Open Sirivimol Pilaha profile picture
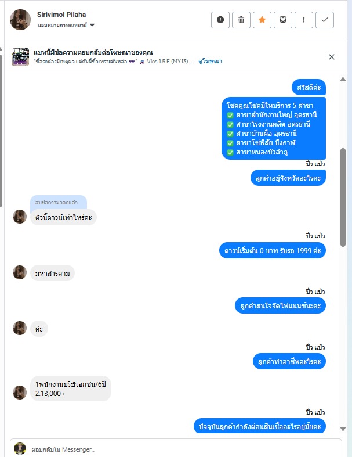 click(20, 20)
